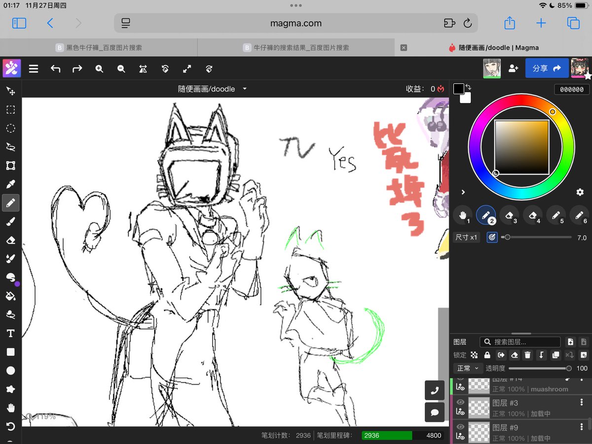Viewport: 592px width, 444px height.
Task: Select brush preset slot 5 pencil
Action: [x=556, y=215]
